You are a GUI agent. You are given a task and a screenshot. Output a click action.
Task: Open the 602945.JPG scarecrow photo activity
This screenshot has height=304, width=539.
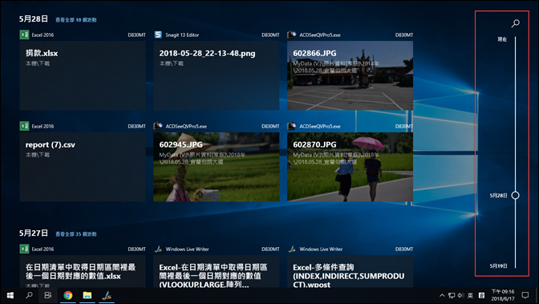point(217,167)
